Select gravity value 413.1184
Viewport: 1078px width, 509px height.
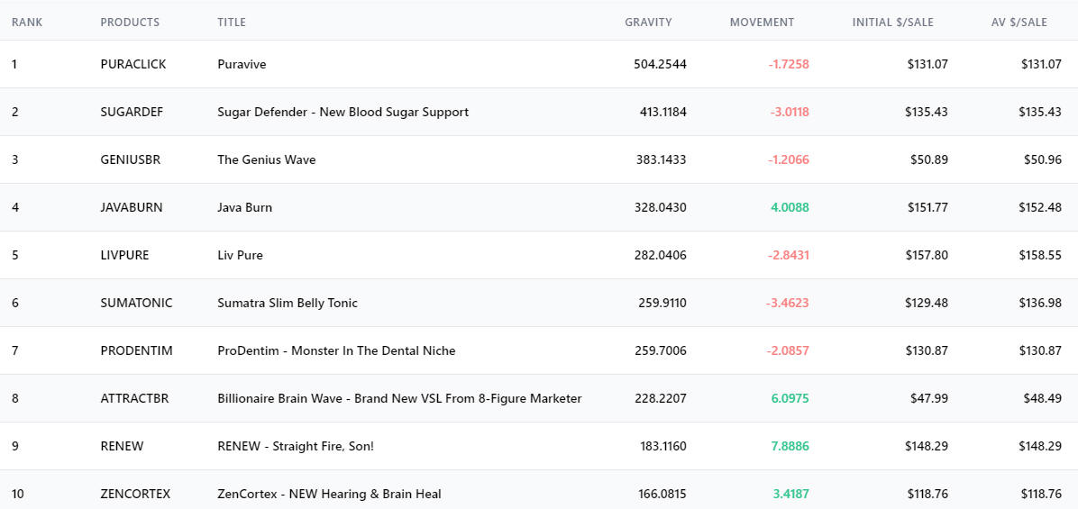click(x=663, y=112)
